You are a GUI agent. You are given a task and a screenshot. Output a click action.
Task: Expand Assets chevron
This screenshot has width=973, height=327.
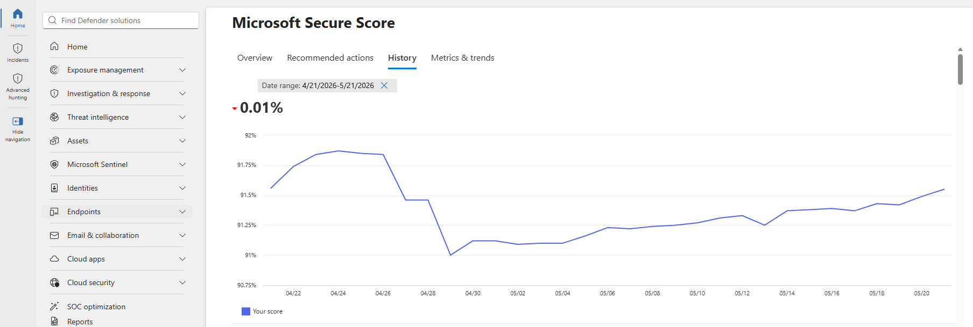[x=182, y=141]
